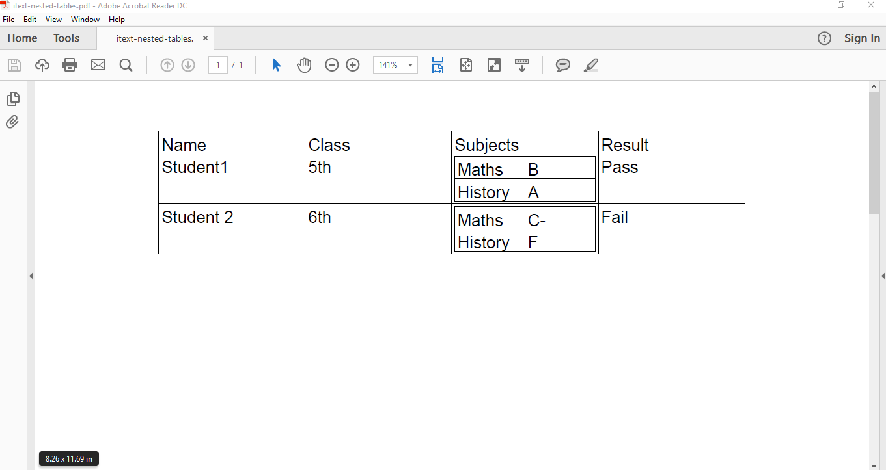Open the Help menu
Screen dimensions: 886x470
117,20
